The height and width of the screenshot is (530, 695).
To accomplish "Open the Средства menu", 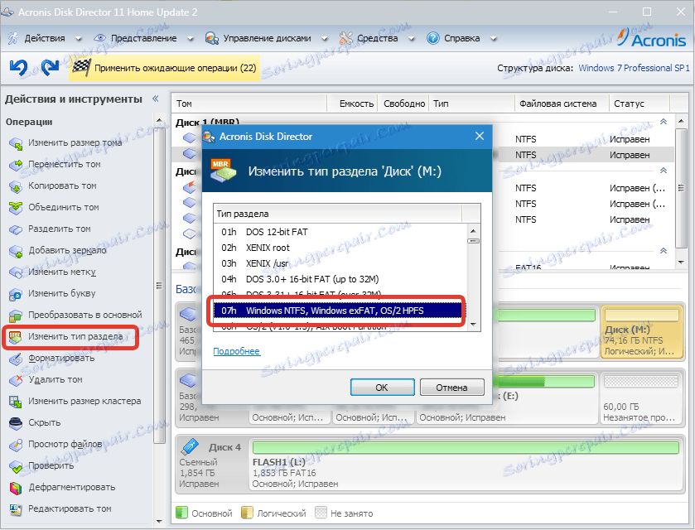I will point(377,39).
